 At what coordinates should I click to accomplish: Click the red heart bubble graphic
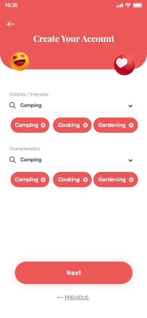[124, 65]
